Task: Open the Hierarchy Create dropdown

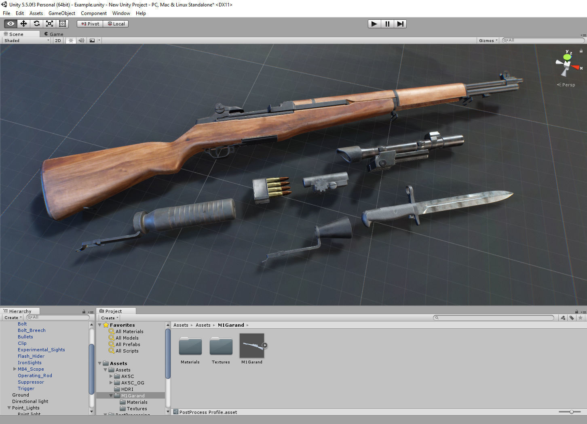Action: click(13, 318)
